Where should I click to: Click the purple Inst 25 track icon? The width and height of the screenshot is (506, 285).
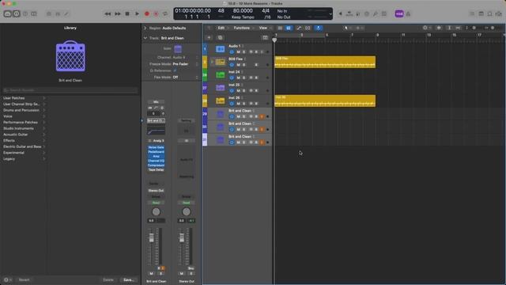[220, 88]
